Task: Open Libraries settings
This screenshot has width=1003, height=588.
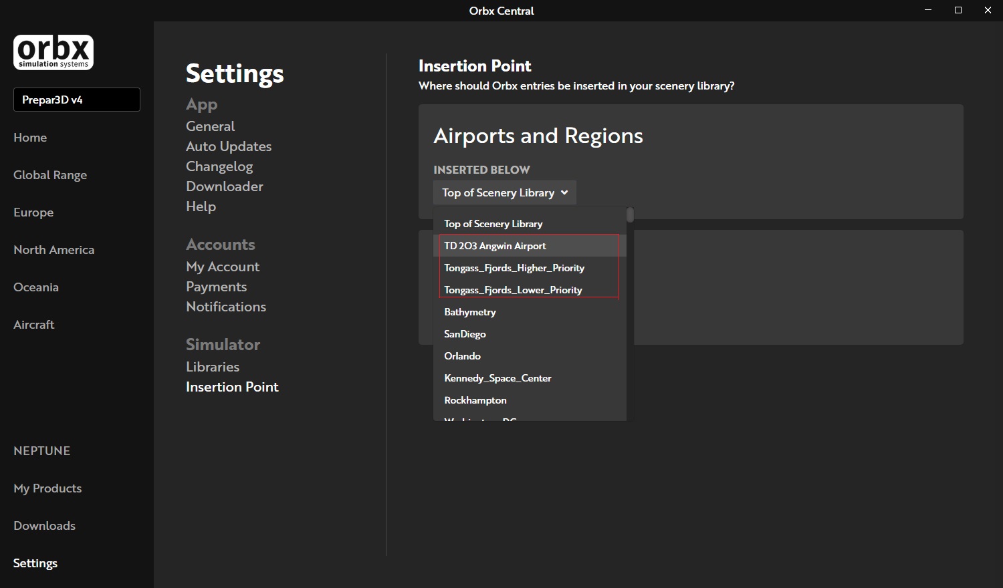Action: coord(213,366)
